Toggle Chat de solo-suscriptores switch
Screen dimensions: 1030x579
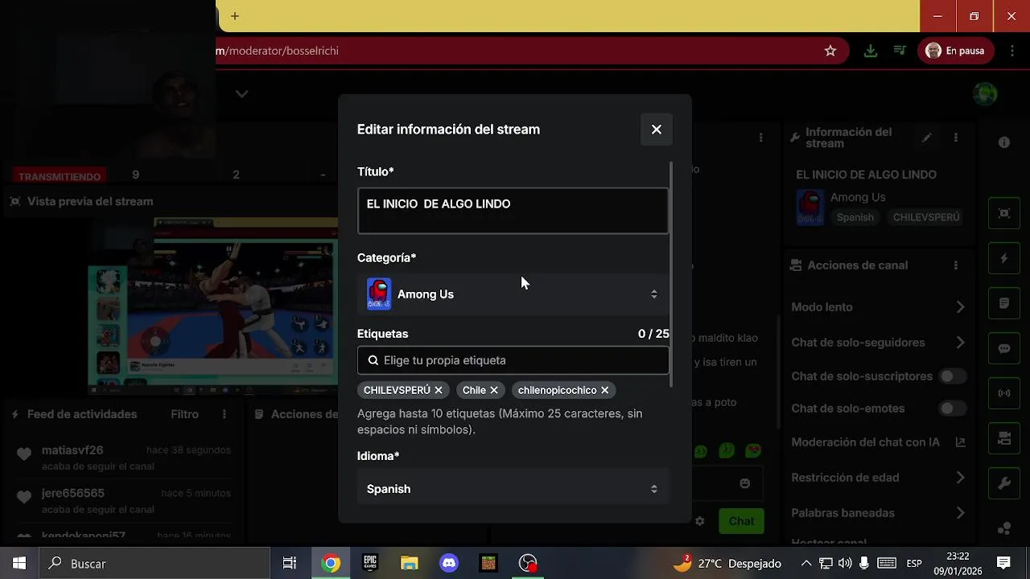point(953,376)
